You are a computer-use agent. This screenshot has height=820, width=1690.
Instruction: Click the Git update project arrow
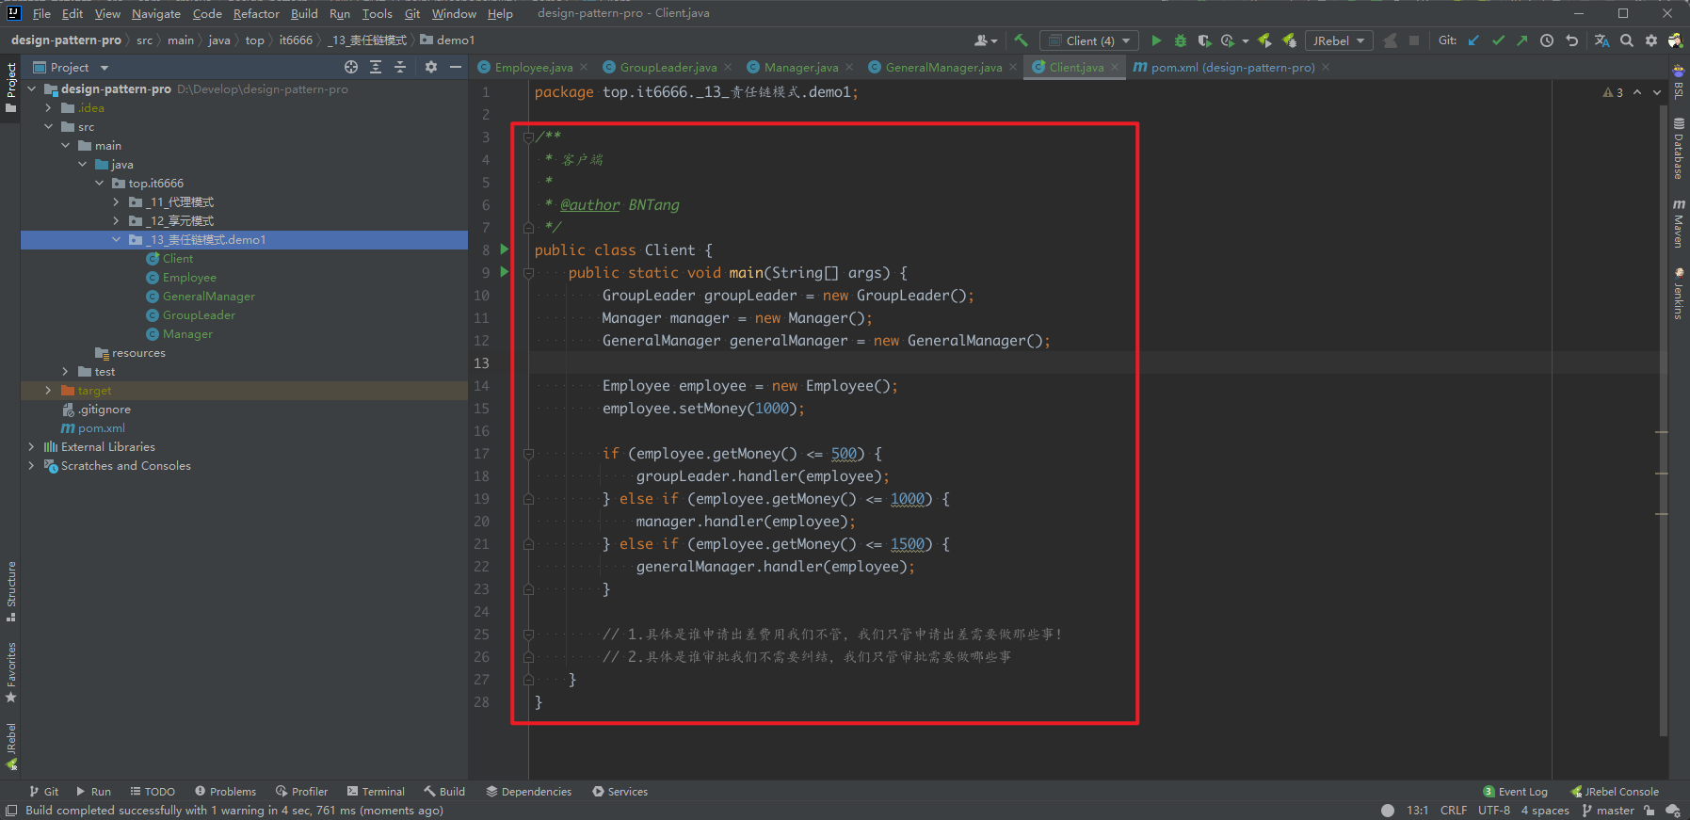tap(1473, 40)
